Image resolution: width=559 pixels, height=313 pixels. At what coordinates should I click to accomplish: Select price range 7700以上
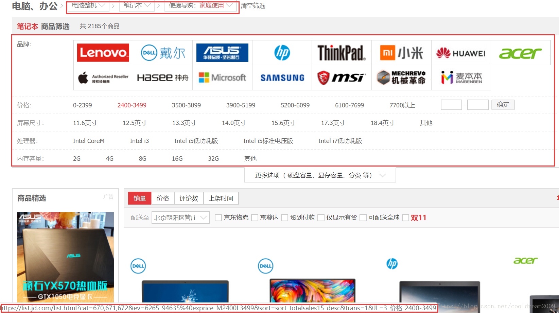tap(402, 105)
